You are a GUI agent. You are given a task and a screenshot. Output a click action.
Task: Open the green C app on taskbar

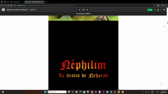[119, 92]
